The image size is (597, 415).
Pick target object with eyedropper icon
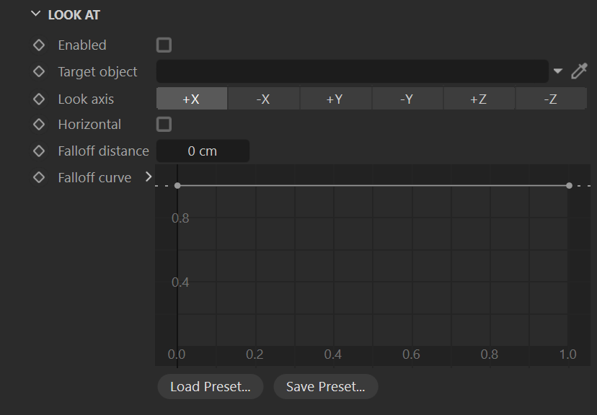pos(579,71)
